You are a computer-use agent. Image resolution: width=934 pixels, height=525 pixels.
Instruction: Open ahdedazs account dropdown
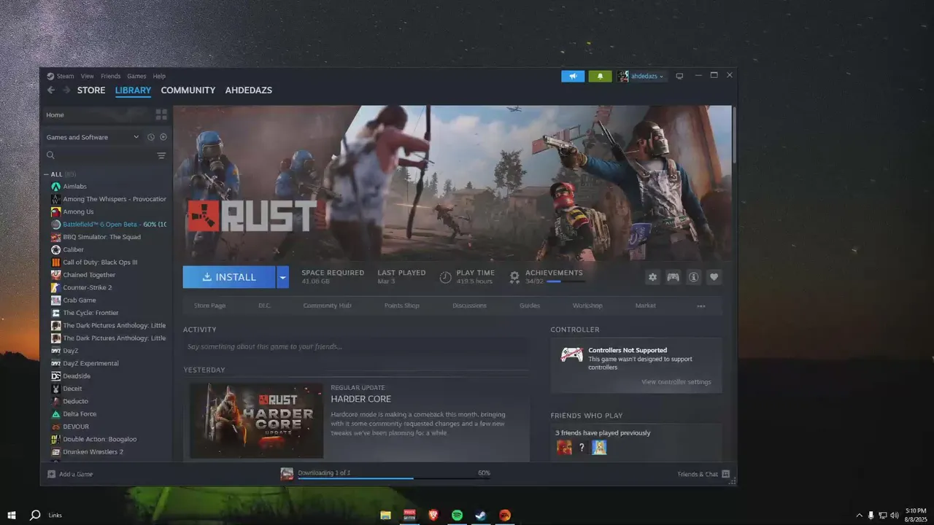tap(641, 76)
